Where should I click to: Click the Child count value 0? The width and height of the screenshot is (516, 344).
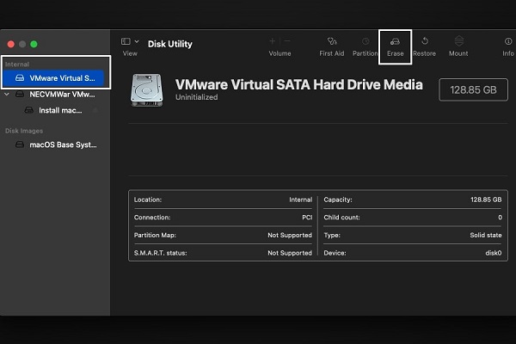[500, 218]
